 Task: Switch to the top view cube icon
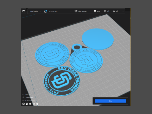pyautogui.click(x=30, y=104)
